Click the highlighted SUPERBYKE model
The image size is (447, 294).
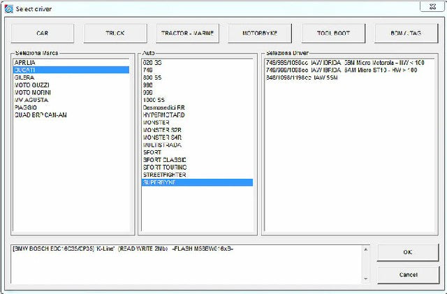[x=197, y=182]
